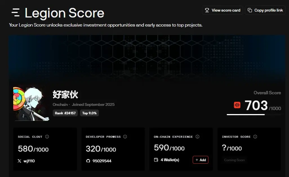Image resolution: width=289 pixels, height=177 pixels.
Task: Click the overall score progress bar
Action: click(254, 115)
